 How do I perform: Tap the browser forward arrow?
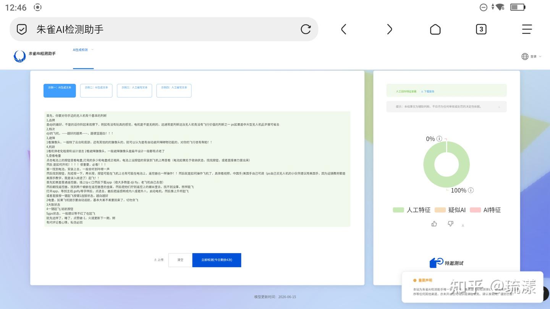389,29
